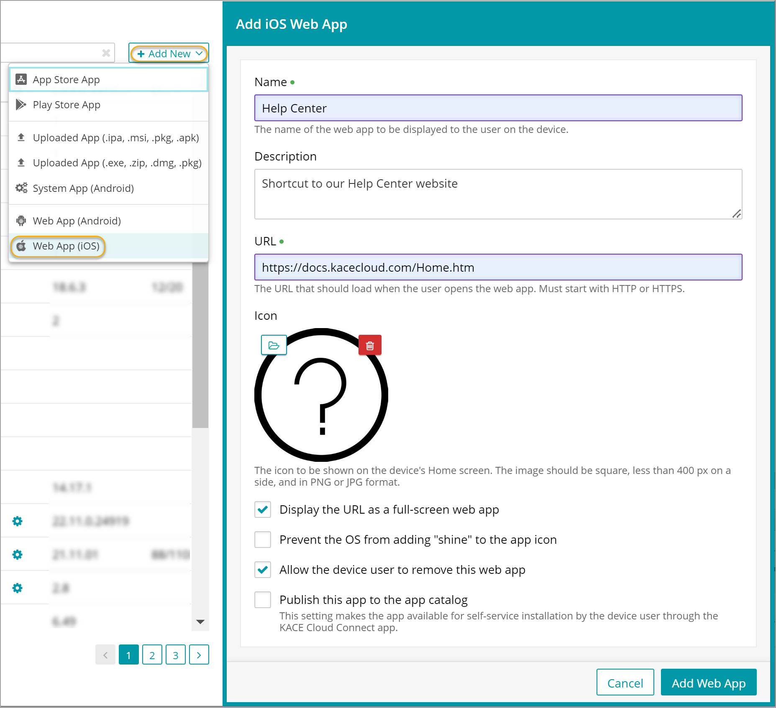Screen dimensions: 776x708
Task: Click the gear icon beside version 2.8 row
Action: click(17, 588)
